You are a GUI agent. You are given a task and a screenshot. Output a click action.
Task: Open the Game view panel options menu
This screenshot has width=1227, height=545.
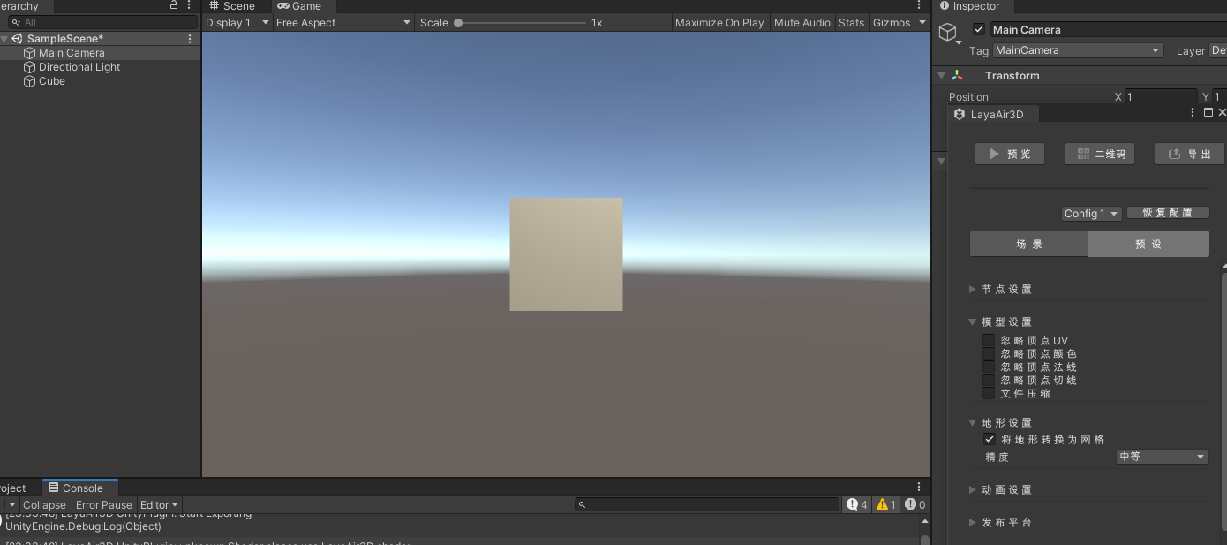click(920, 5)
